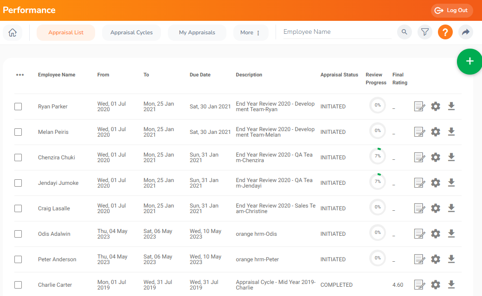Select the Charlie Carter row checkbox
482x296 pixels.
pyautogui.click(x=18, y=285)
